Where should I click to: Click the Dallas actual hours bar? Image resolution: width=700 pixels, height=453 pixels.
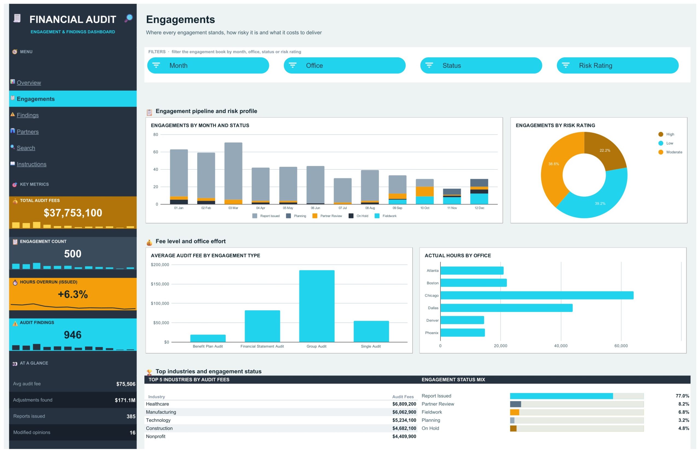point(506,308)
